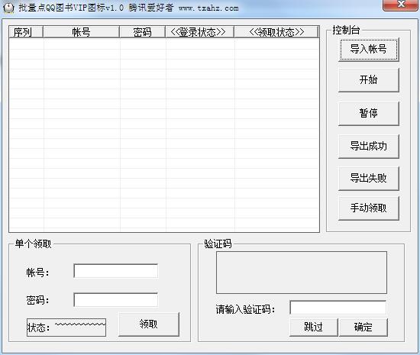Focus the 密码 input field
Screen dimensions: 420x355
[116, 300]
